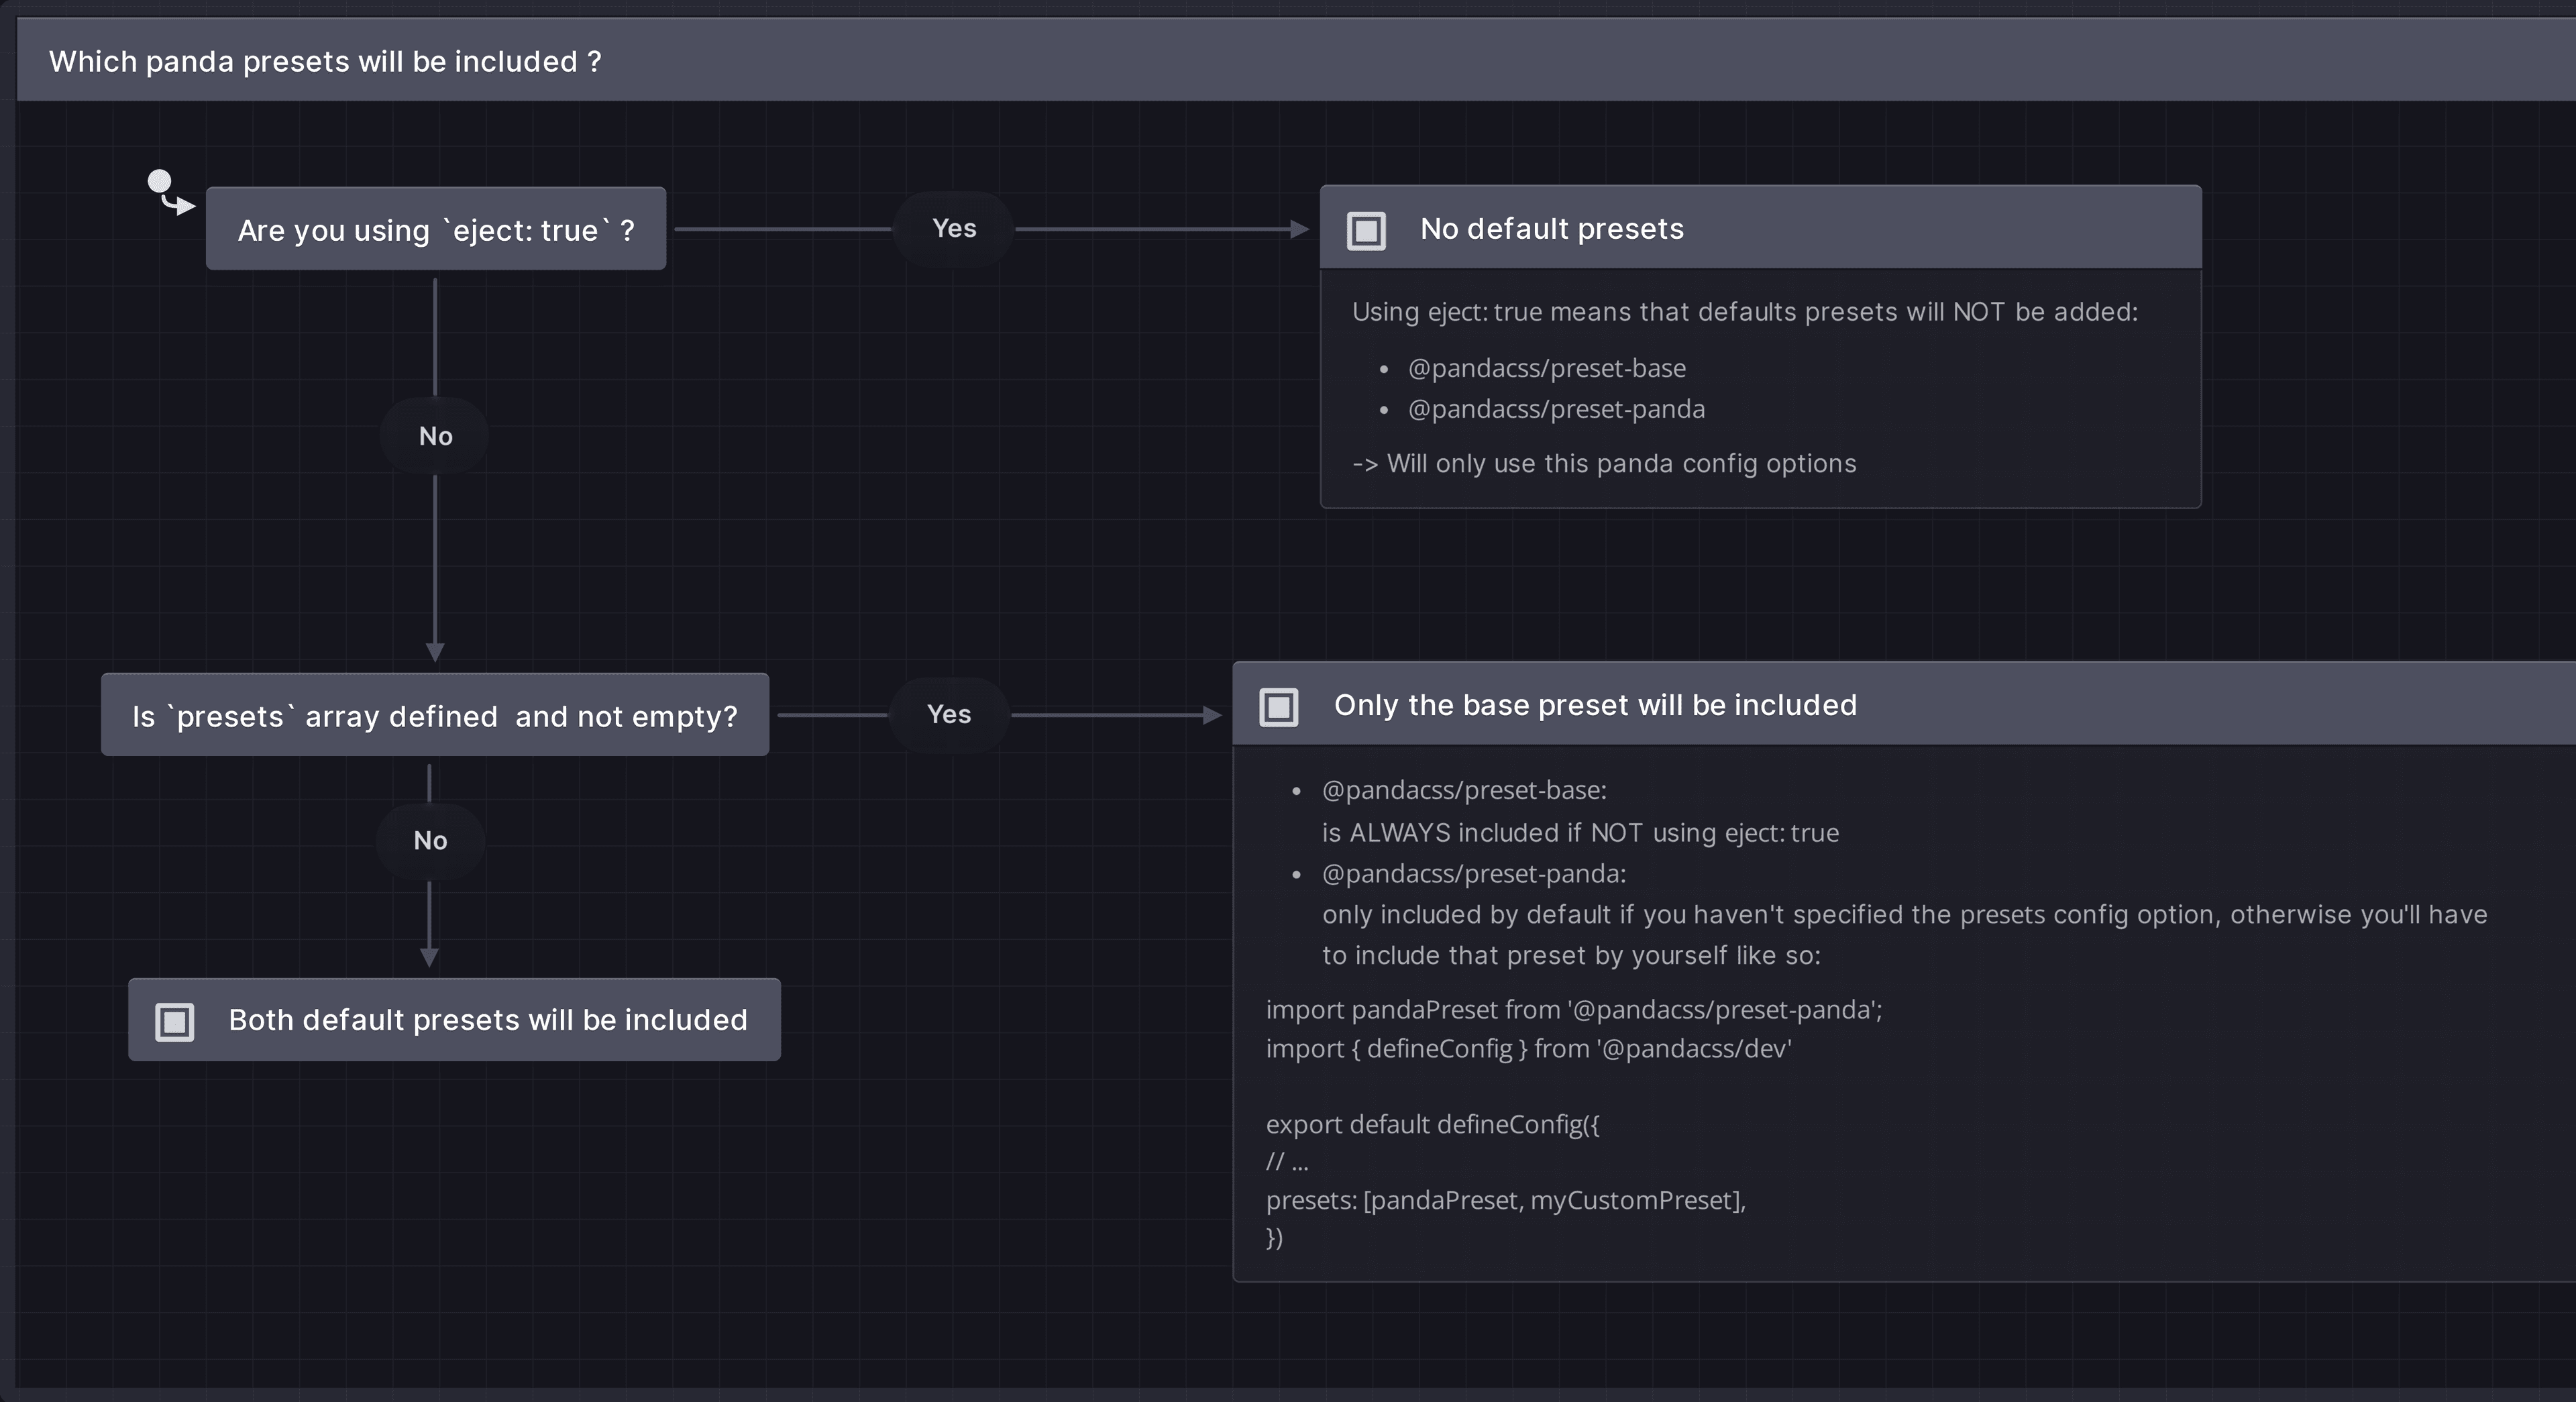Click the 'Which panda presets will be included ?' title bar
Viewport: 2576px width, 1402px height.
coord(325,60)
